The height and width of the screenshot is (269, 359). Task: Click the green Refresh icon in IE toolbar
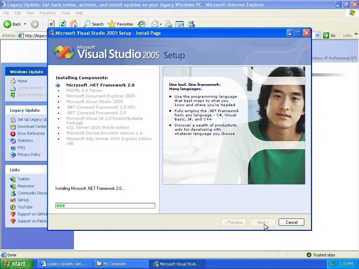pyautogui.click(x=62, y=24)
